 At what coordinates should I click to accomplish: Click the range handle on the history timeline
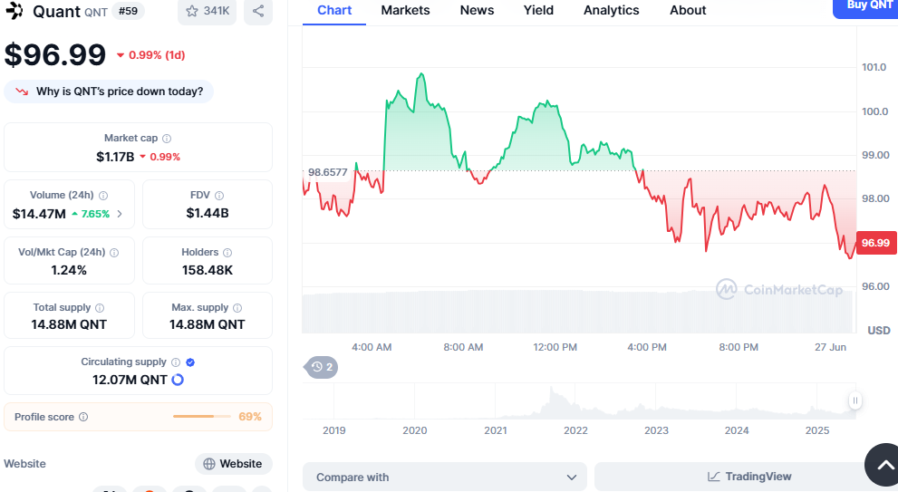point(855,400)
